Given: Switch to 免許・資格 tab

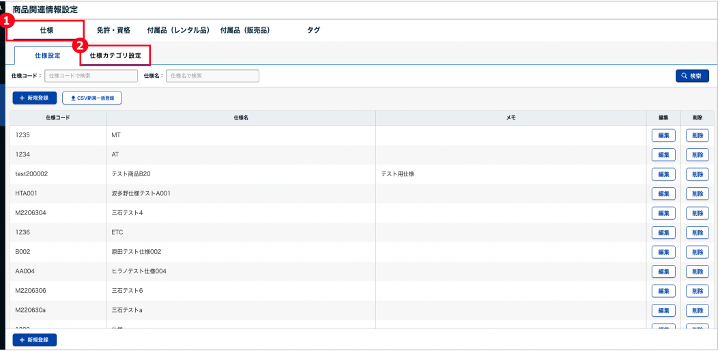Looking at the screenshot, I should 113,30.
